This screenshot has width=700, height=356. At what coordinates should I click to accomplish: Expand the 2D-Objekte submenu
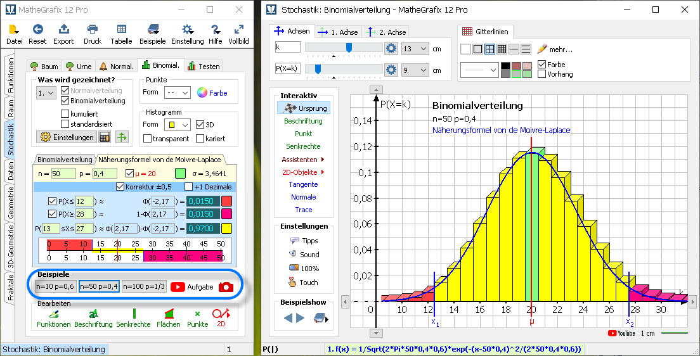tap(302, 172)
